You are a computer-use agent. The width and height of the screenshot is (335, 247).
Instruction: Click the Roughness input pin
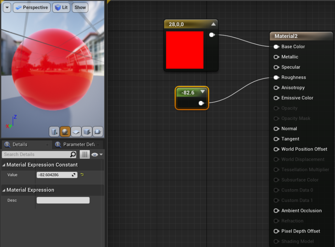point(276,77)
